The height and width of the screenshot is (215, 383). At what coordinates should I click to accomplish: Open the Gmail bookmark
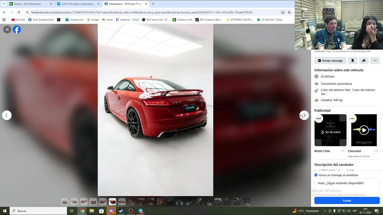[x=107, y=20]
